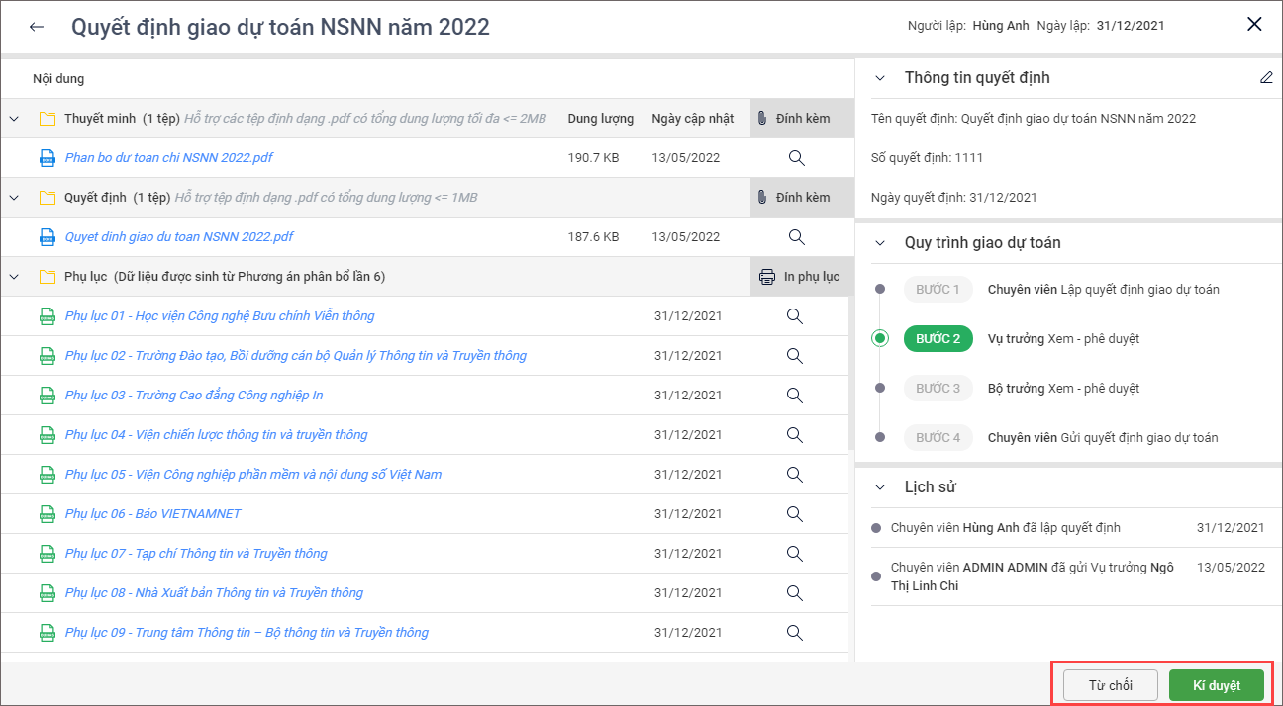Click magnifier icon for Phụ lục 06 Báo VIETNAMNET
1283x706 pixels.
click(x=794, y=514)
